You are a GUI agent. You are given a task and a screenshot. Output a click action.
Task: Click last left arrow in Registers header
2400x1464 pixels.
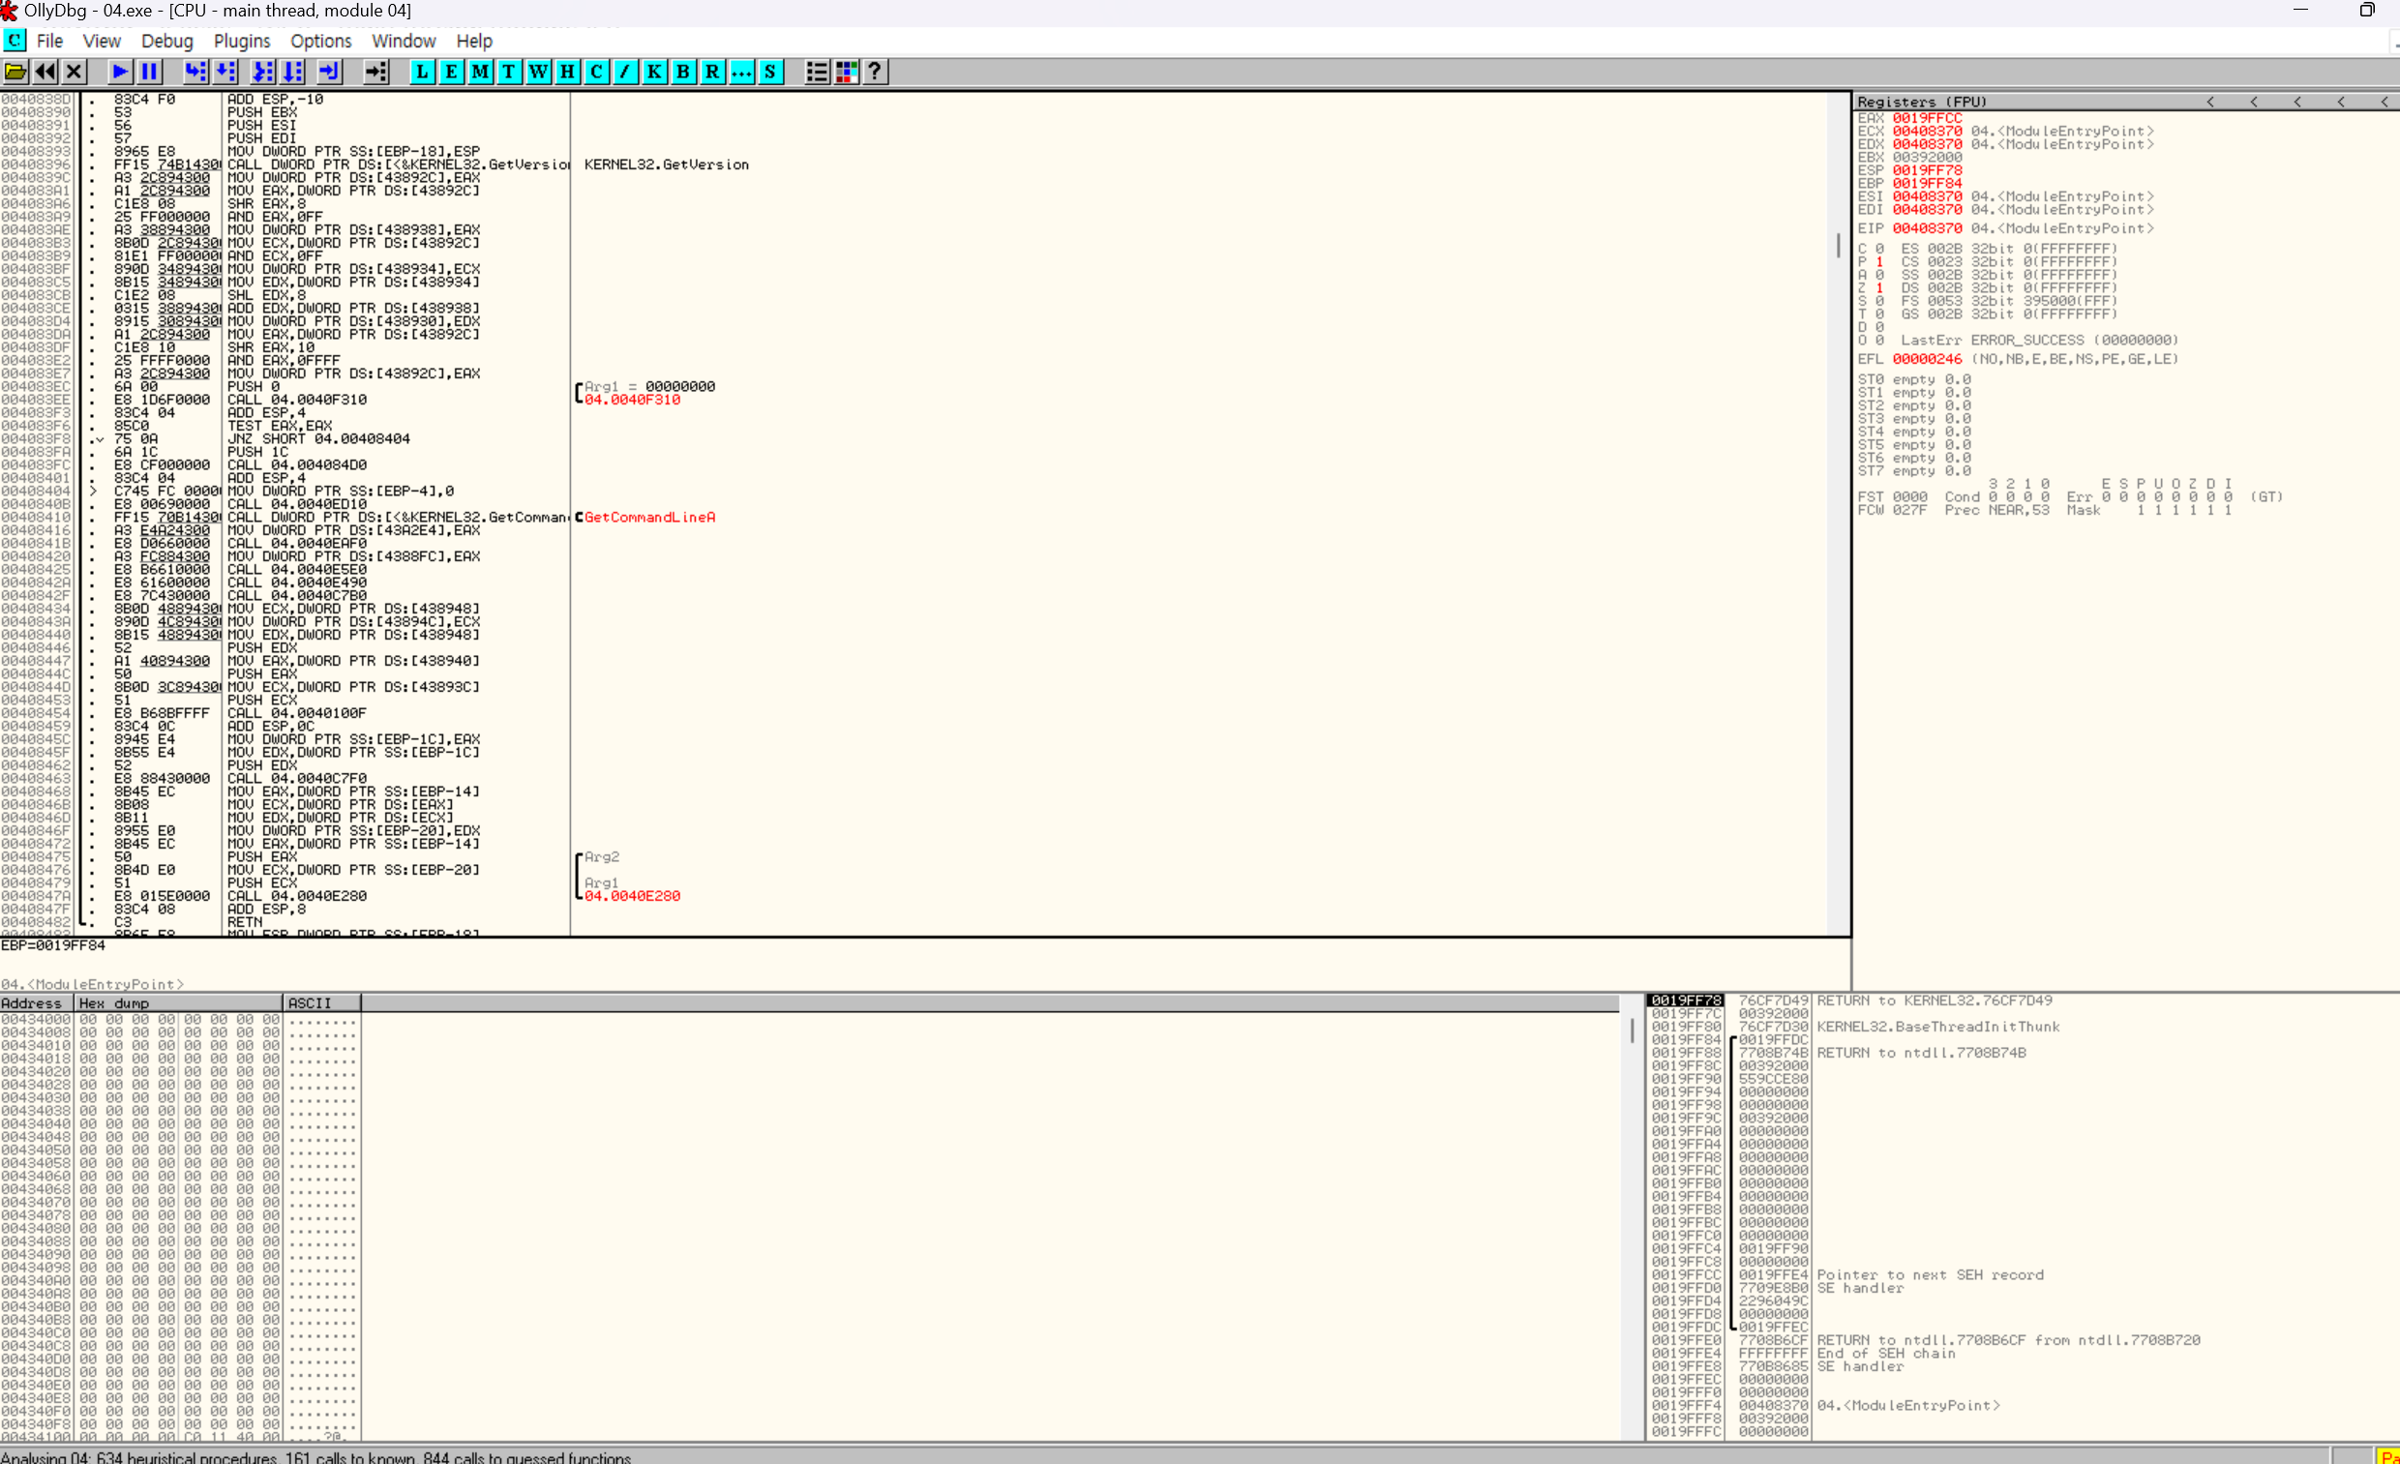coord(2385,102)
